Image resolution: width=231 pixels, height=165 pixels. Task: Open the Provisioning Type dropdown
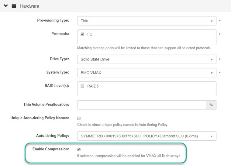point(147,21)
